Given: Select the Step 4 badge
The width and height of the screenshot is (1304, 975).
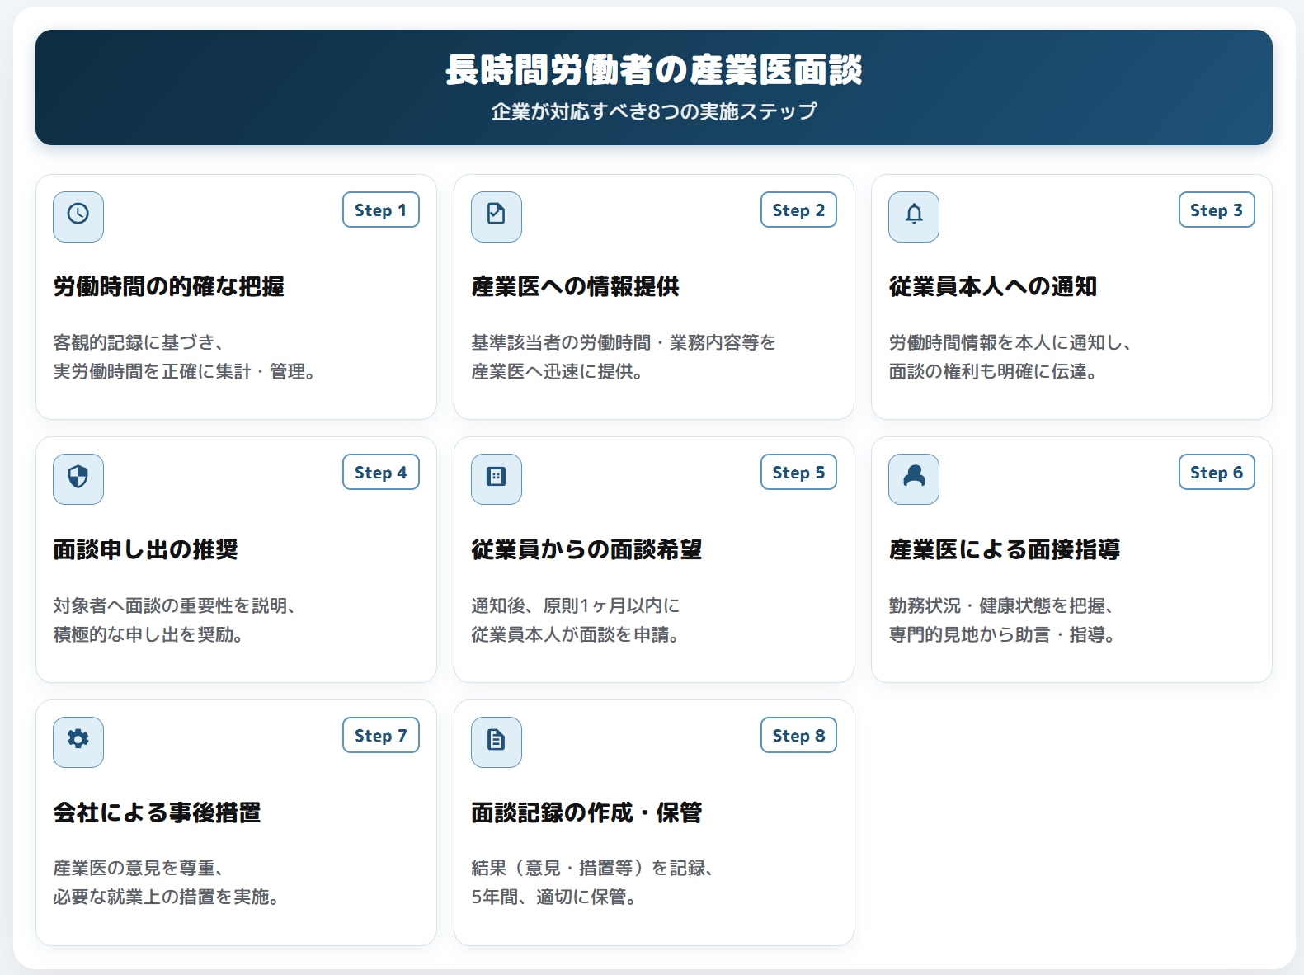Looking at the screenshot, I should click(381, 472).
